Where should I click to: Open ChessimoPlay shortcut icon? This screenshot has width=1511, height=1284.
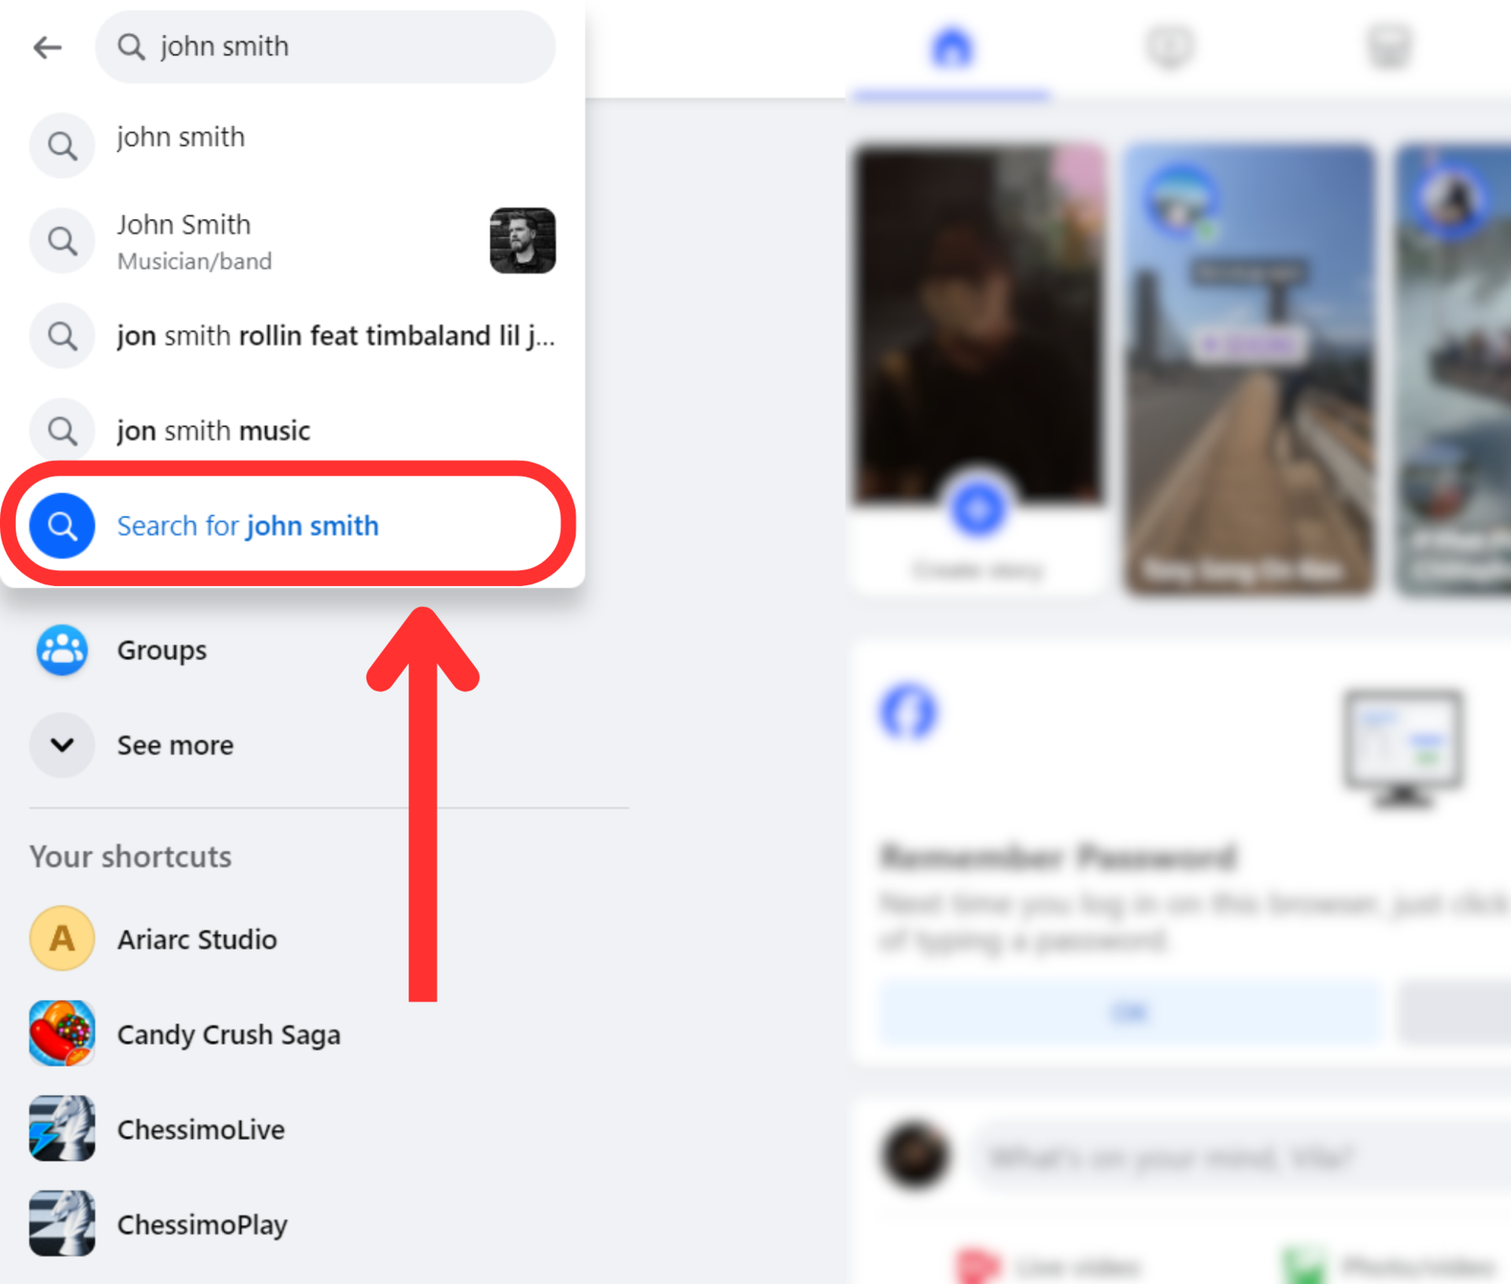pyautogui.click(x=62, y=1223)
